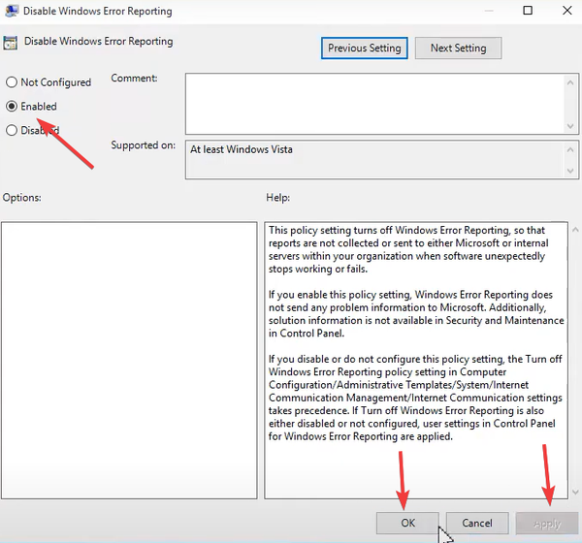Screen dimensions: 582x543
Task: Click the 'At least Windows Vista' text box
Action: pyautogui.click(x=373, y=160)
